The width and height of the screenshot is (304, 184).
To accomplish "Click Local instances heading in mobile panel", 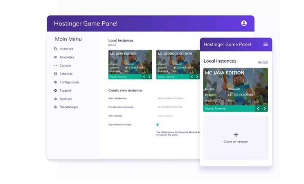I will tap(220, 61).
